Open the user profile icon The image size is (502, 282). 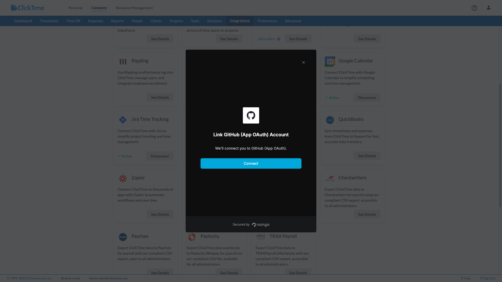pyautogui.click(x=488, y=8)
